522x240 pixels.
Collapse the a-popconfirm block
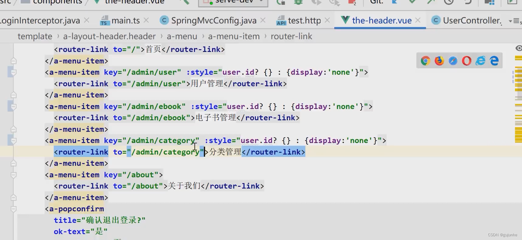pyautogui.click(x=14, y=209)
